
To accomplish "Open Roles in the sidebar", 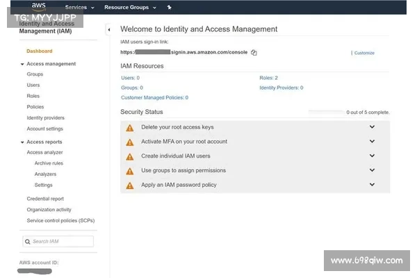I will click(x=33, y=96).
